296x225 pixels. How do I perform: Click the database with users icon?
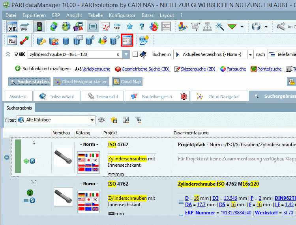pyautogui.click(x=54, y=41)
